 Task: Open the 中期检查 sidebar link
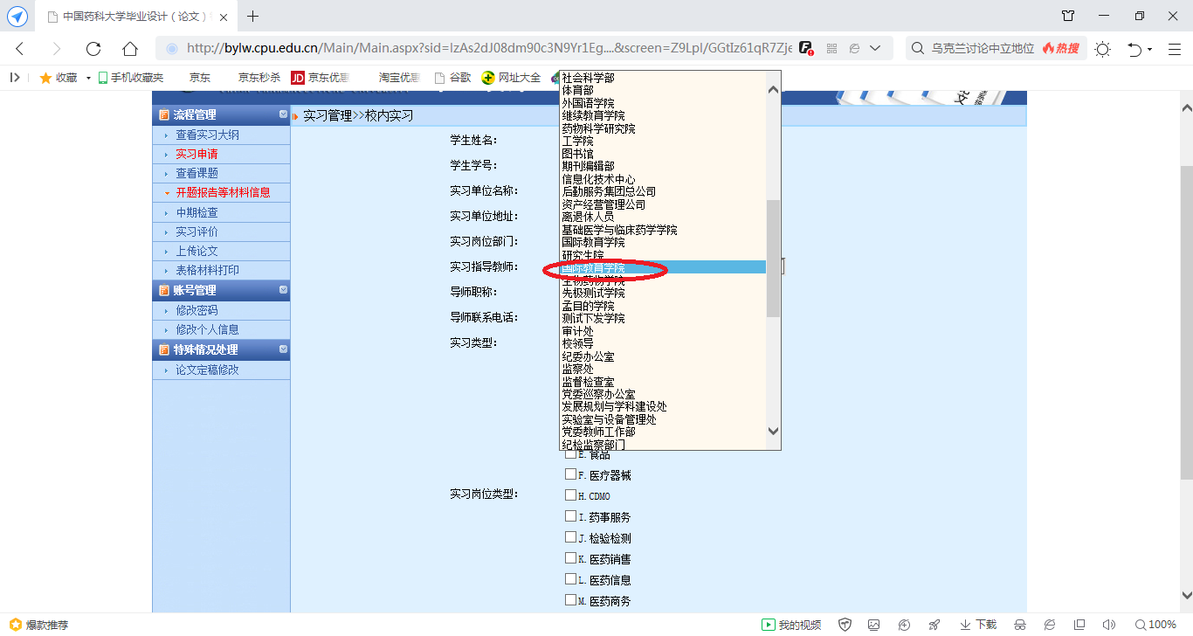[197, 212]
